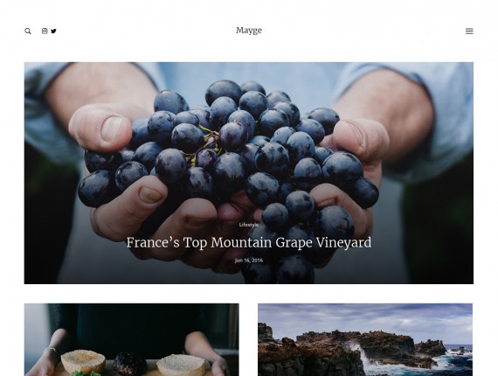Go to the Mayge site title
This screenshot has width=498, height=376.
[x=249, y=31]
